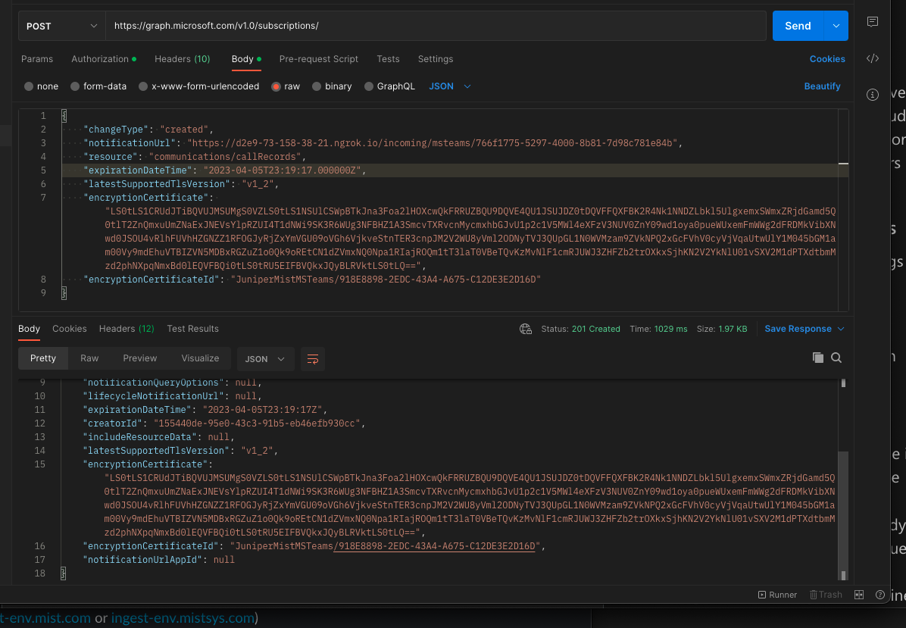Click "includeResourceData": null in the response

[x=159, y=437]
